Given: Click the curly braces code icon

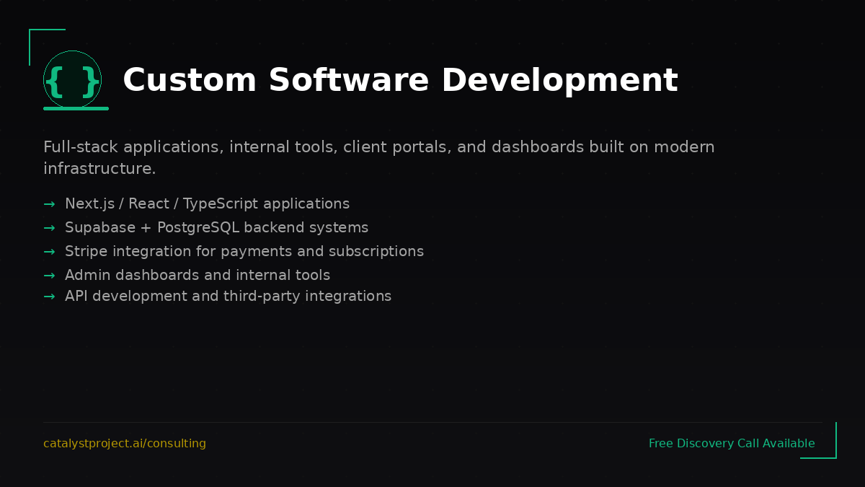Looking at the screenshot, I should 72,80.
